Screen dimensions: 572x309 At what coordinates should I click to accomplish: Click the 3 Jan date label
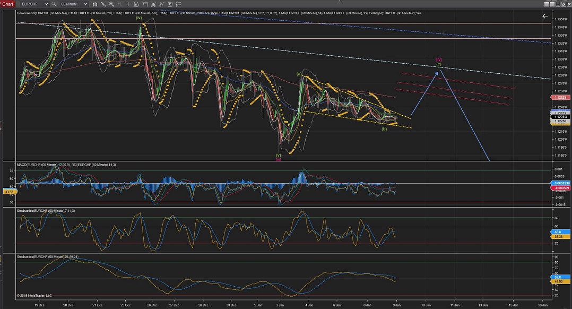[x=280, y=305]
